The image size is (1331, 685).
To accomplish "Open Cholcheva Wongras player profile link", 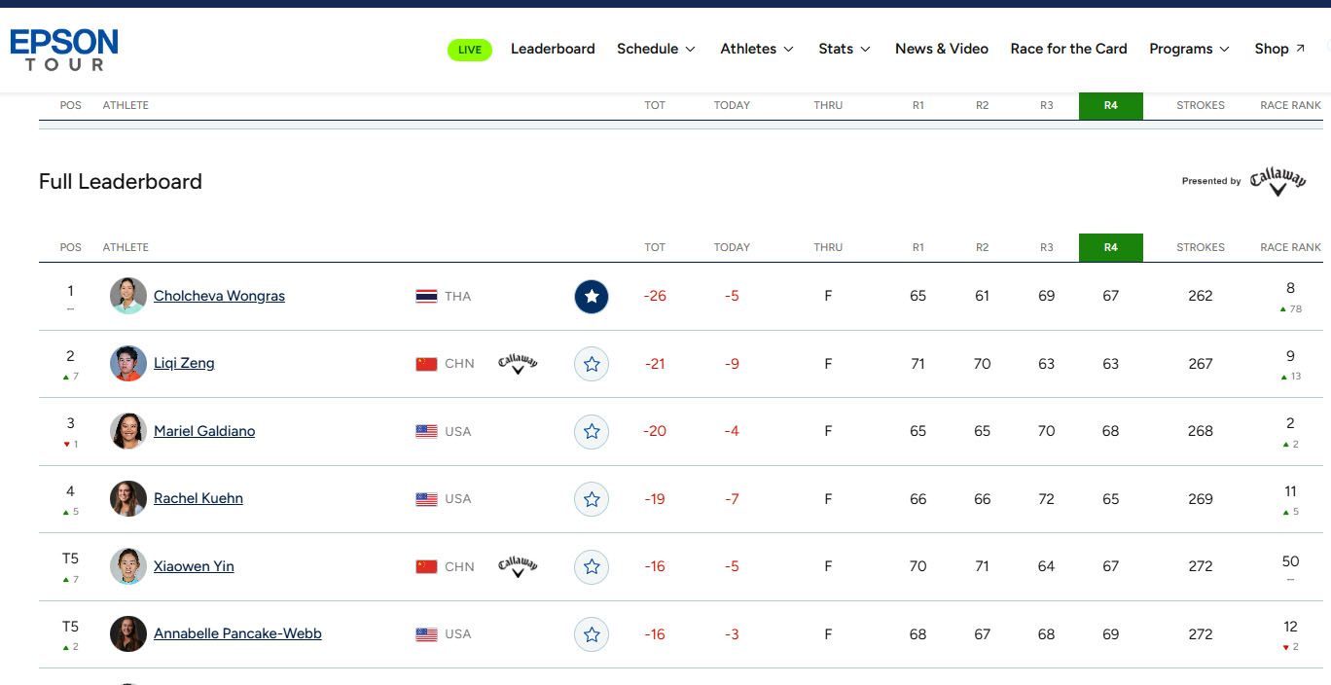I will [x=219, y=296].
